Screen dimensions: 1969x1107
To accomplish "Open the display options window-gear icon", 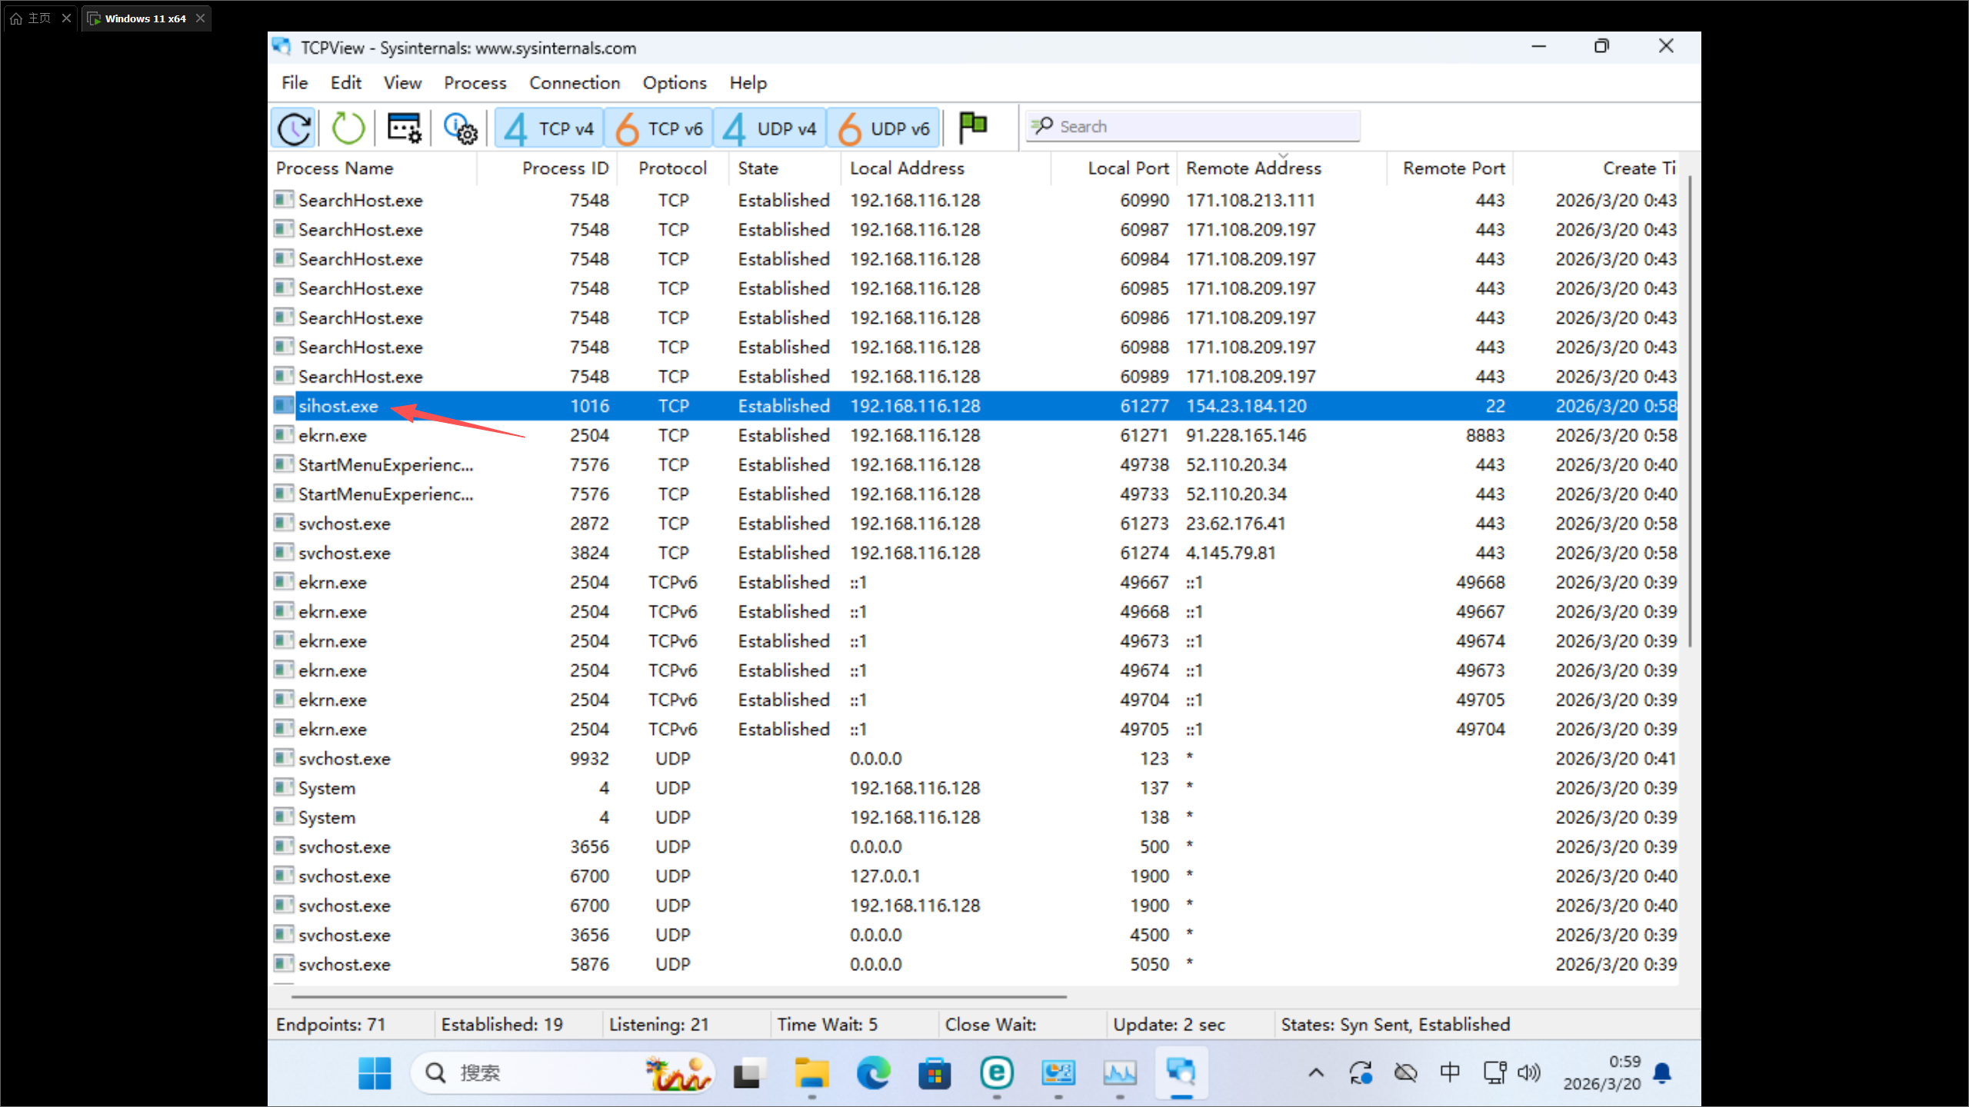I will tap(404, 128).
